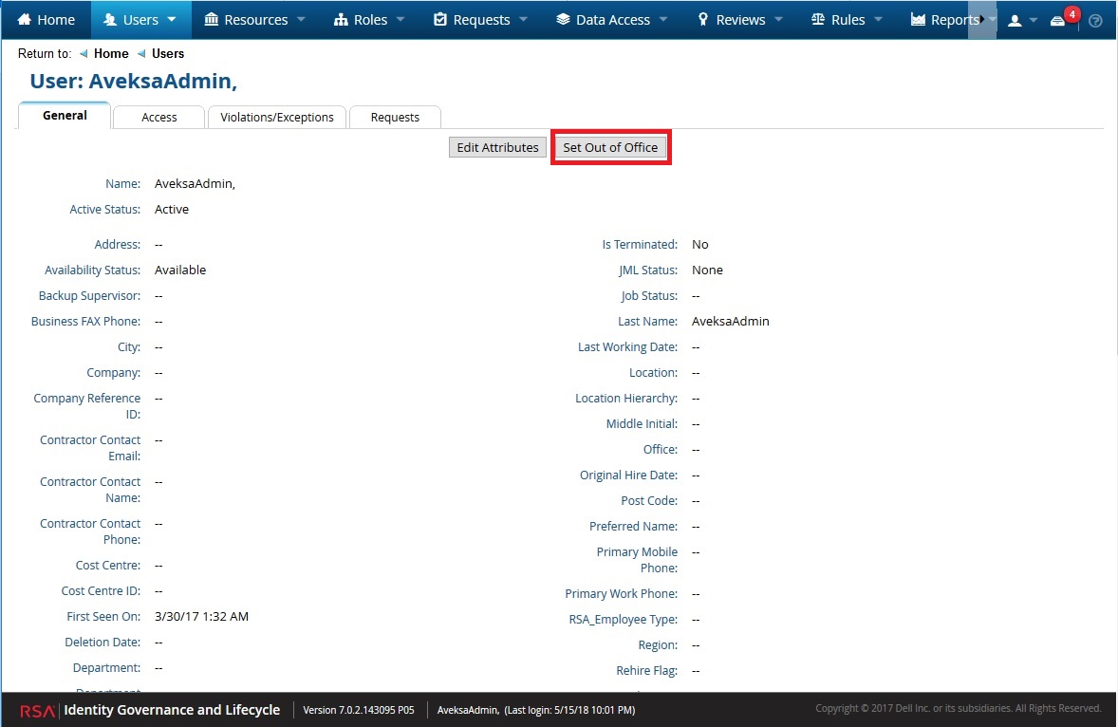Click the Data Access layers icon

[x=563, y=20]
